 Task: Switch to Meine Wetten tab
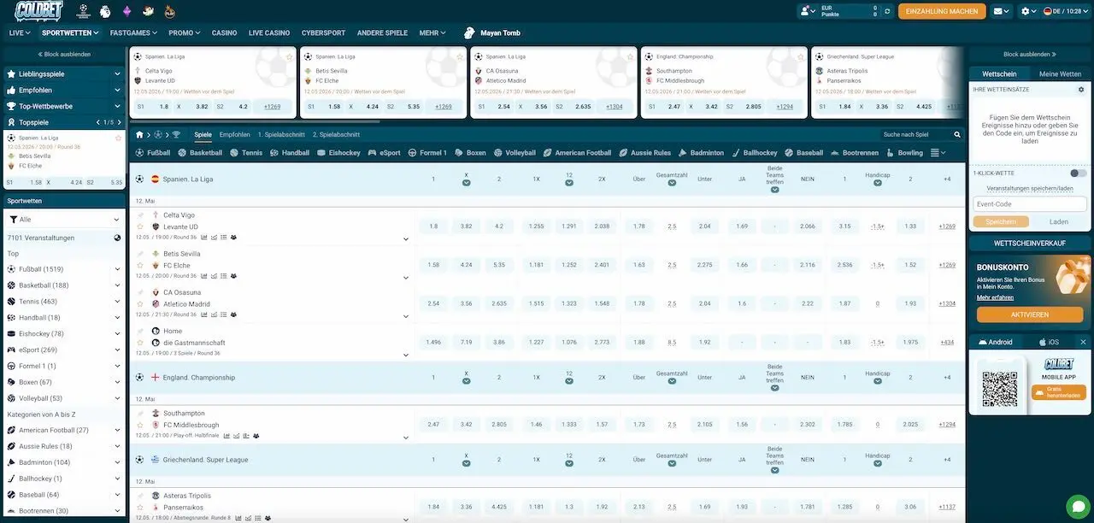pos(1060,73)
